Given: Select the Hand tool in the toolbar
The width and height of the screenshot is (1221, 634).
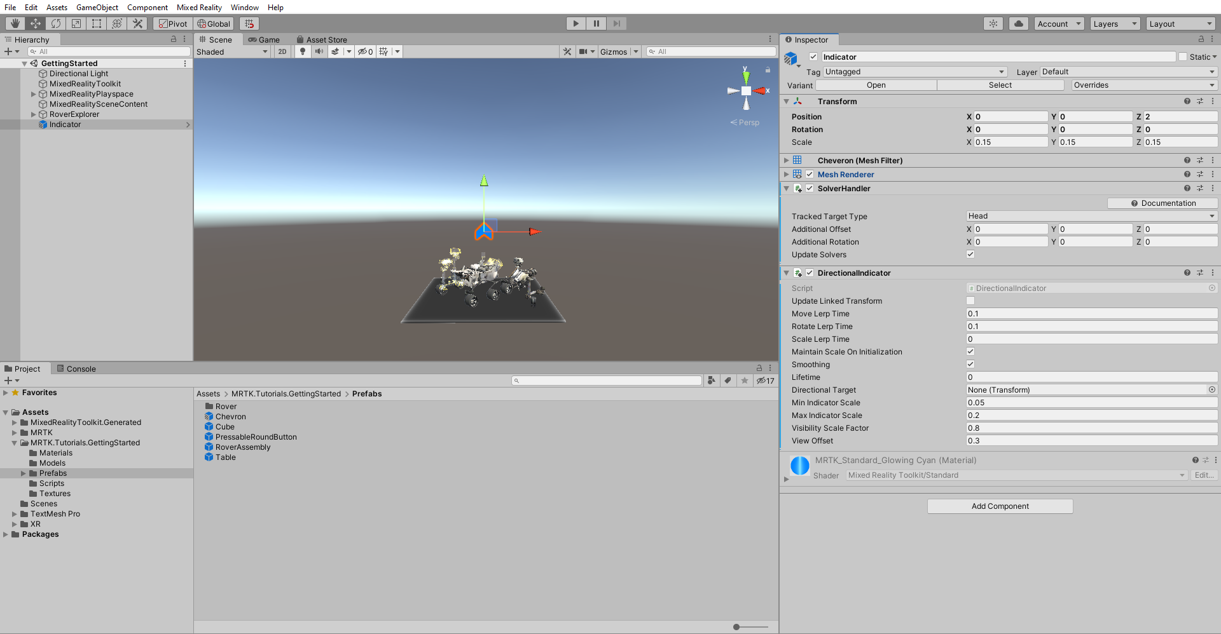Looking at the screenshot, I should point(15,23).
